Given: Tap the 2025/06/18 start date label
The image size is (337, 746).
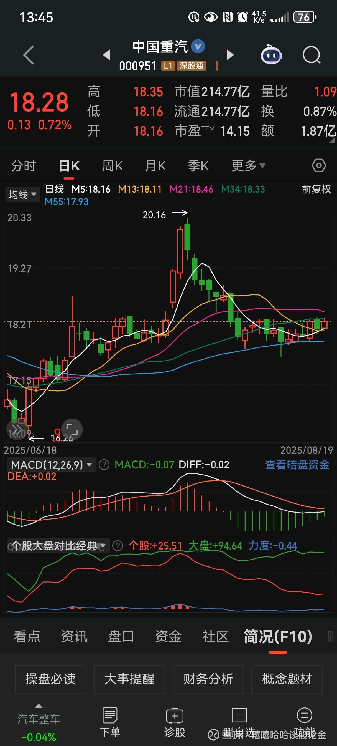Looking at the screenshot, I should 30,450.
